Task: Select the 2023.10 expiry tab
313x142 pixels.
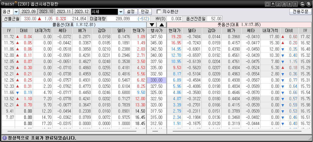Action: (46, 12)
